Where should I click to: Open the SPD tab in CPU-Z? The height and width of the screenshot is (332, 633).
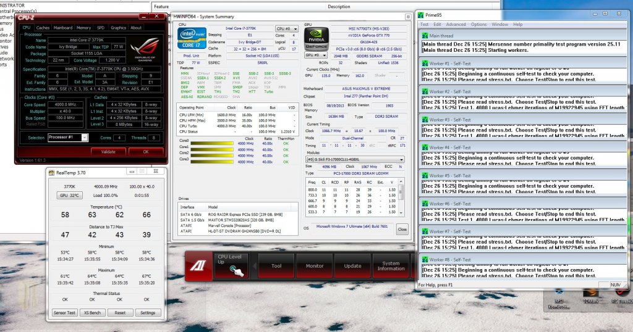[x=101, y=28]
